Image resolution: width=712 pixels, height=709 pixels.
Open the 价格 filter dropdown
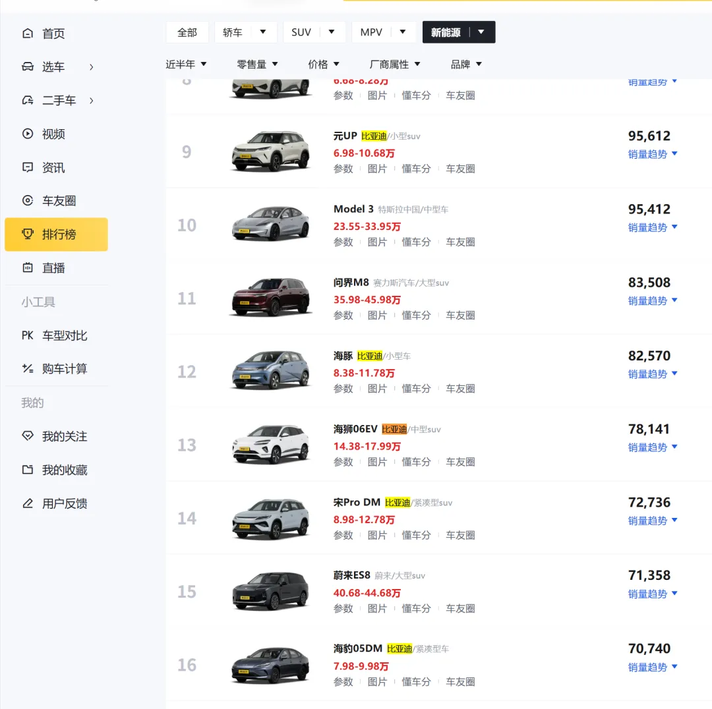(324, 64)
